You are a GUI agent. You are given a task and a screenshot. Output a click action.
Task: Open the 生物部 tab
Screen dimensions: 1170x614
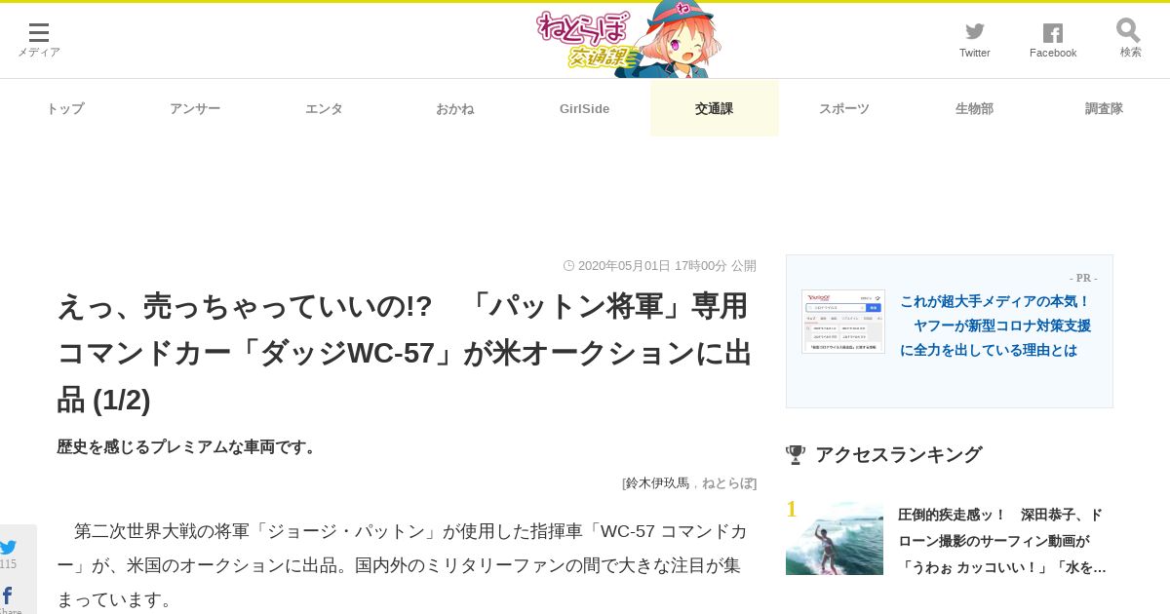click(974, 108)
